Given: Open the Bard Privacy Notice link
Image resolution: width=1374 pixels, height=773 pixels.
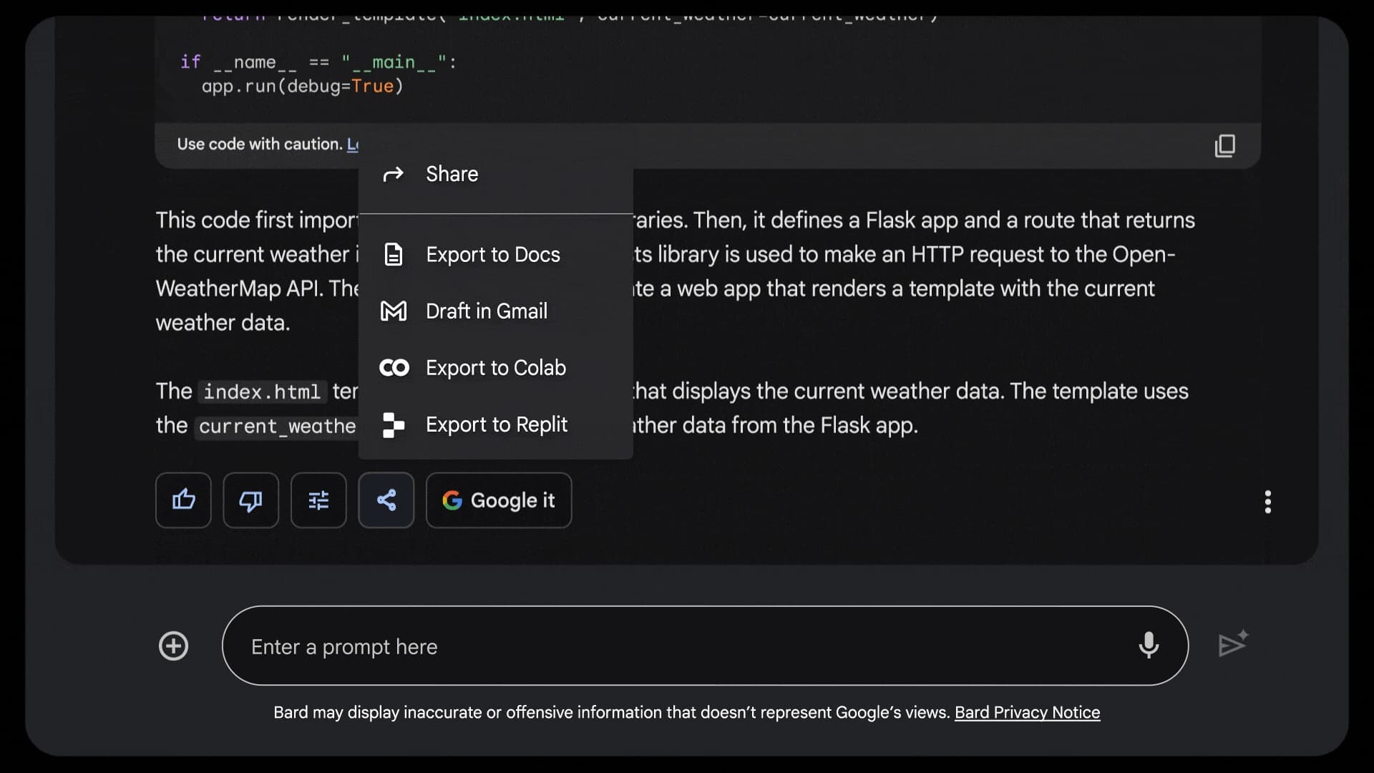Looking at the screenshot, I should pos(1027,712).
